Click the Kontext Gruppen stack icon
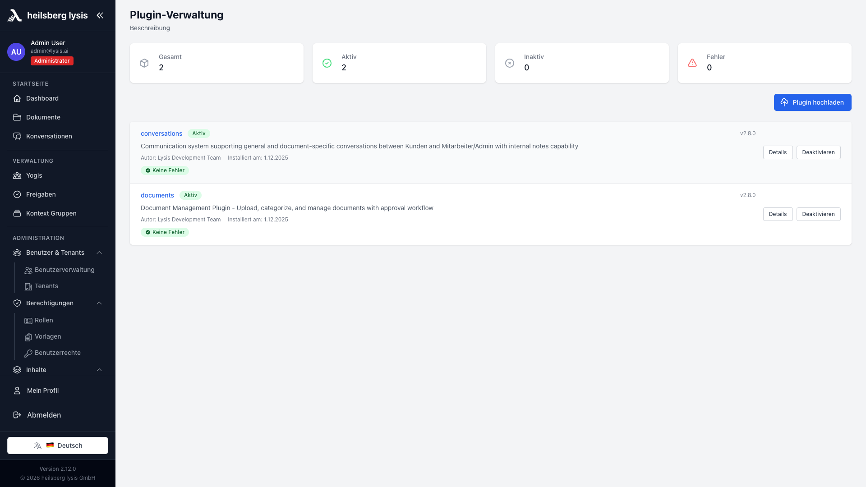Viewport: 866px width, 487px height. pyautogui.click(x=17, y=213)
